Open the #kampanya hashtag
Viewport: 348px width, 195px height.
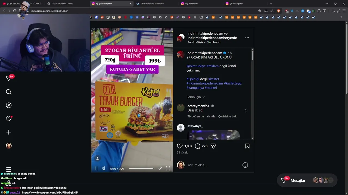point(195,88)
